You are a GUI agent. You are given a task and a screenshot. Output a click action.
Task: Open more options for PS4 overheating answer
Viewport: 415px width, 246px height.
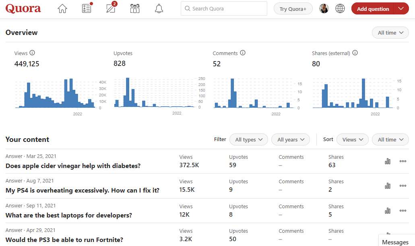coord(403,186)
